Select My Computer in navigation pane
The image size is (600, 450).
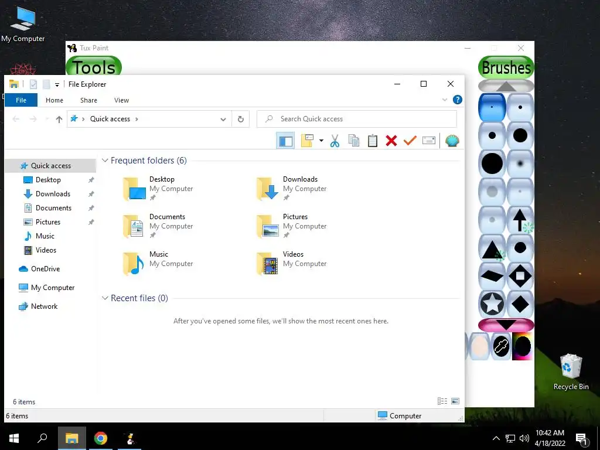tap(52, 287)
